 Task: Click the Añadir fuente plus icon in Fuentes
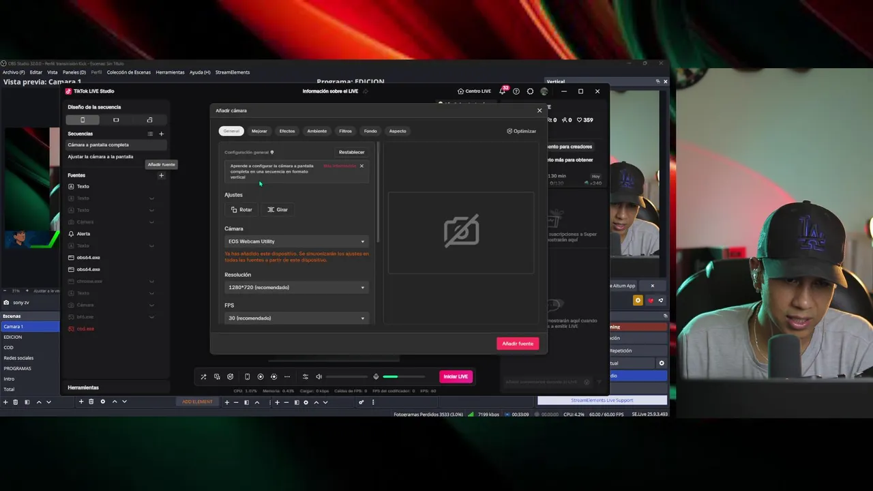coord(162,175)
